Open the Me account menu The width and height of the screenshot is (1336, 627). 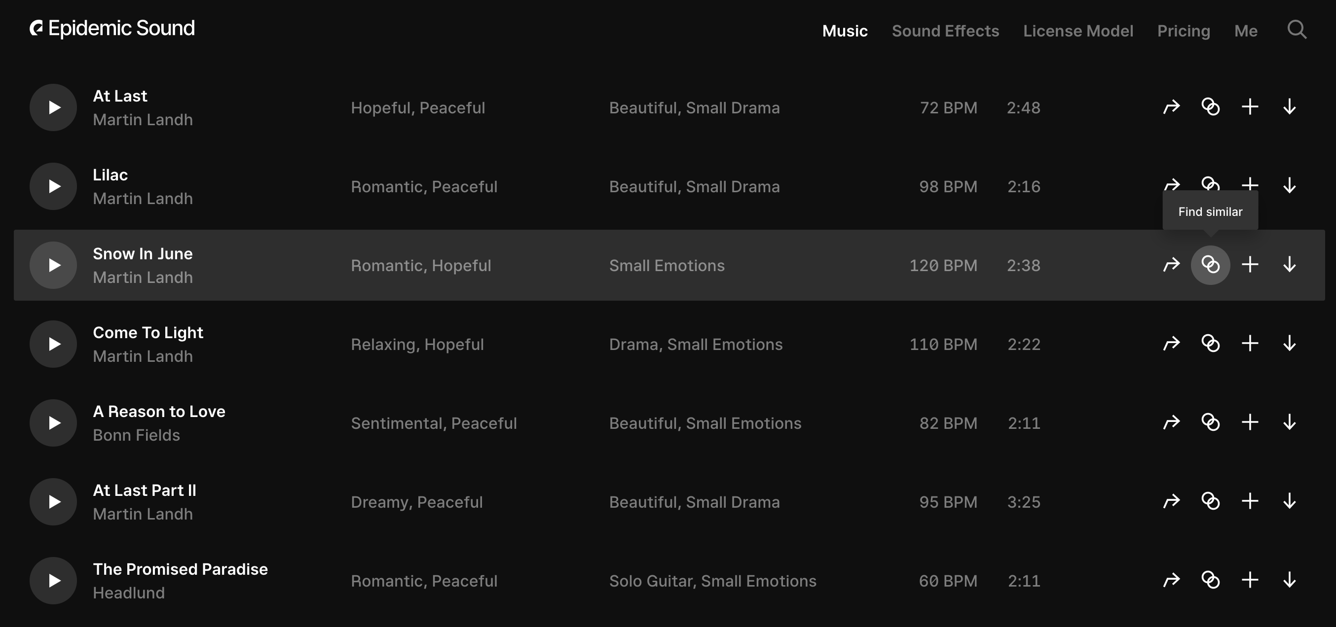[x=1246, y=31]
